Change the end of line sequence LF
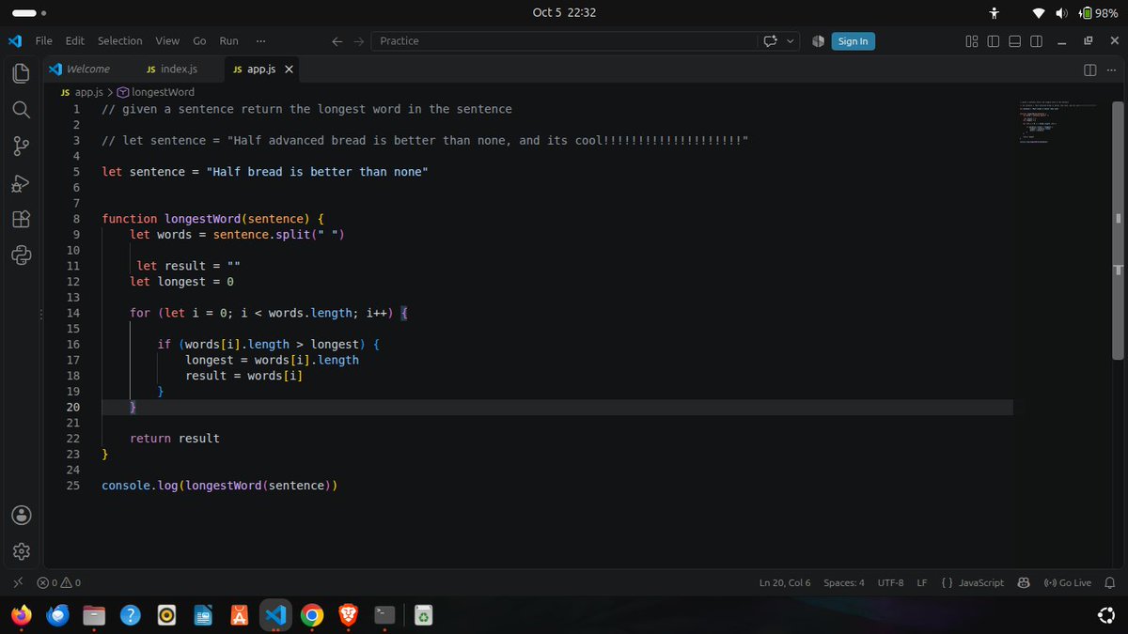This screenshot has height=634, width=1128. (922, 582)
